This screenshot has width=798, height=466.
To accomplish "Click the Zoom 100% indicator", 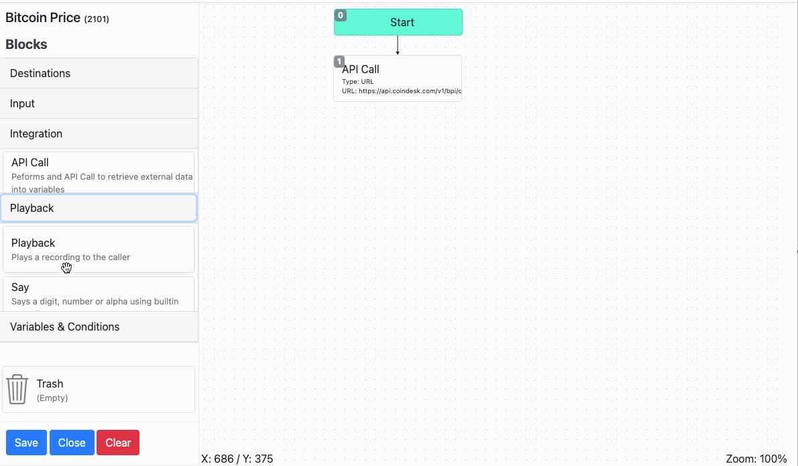I will [x=756, y=459].
